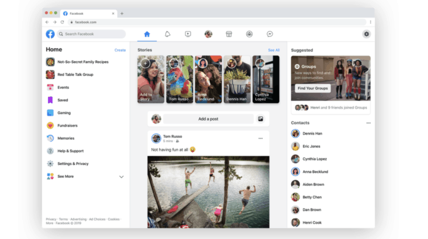Open the settings gear in top bar

[366, 34]
